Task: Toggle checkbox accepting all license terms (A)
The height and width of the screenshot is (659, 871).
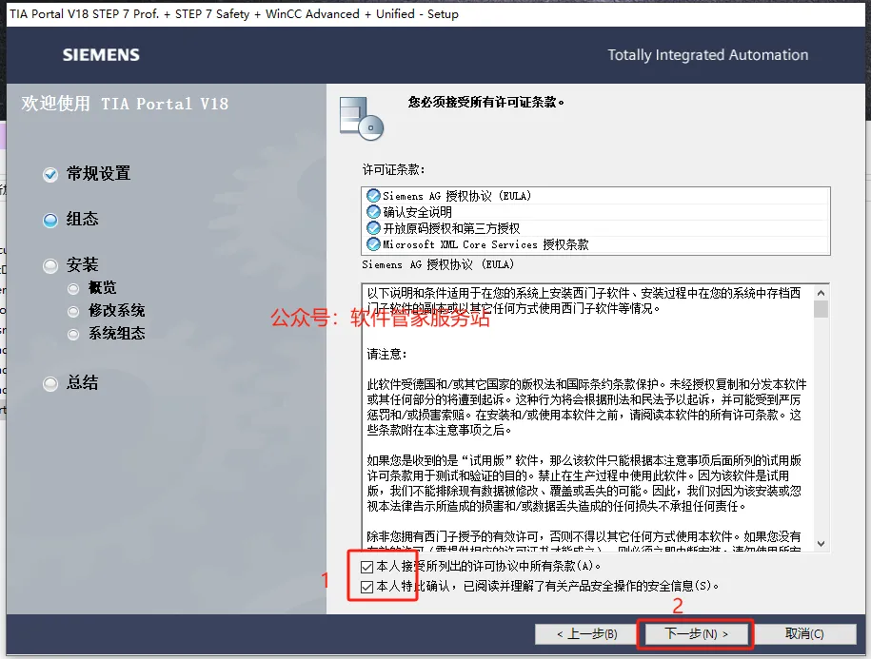Action: point(366,567)
